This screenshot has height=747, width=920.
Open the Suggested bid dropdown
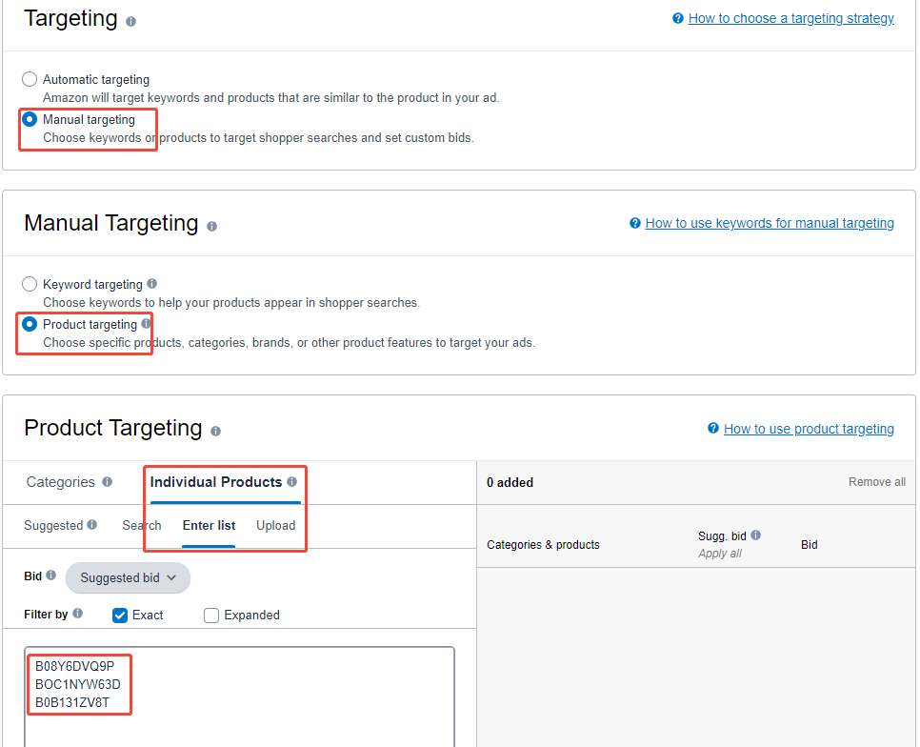[x=128, y=577]
